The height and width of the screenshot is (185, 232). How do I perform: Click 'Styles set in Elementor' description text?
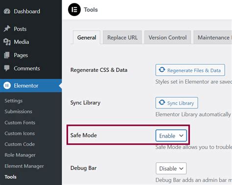point(194,82)
